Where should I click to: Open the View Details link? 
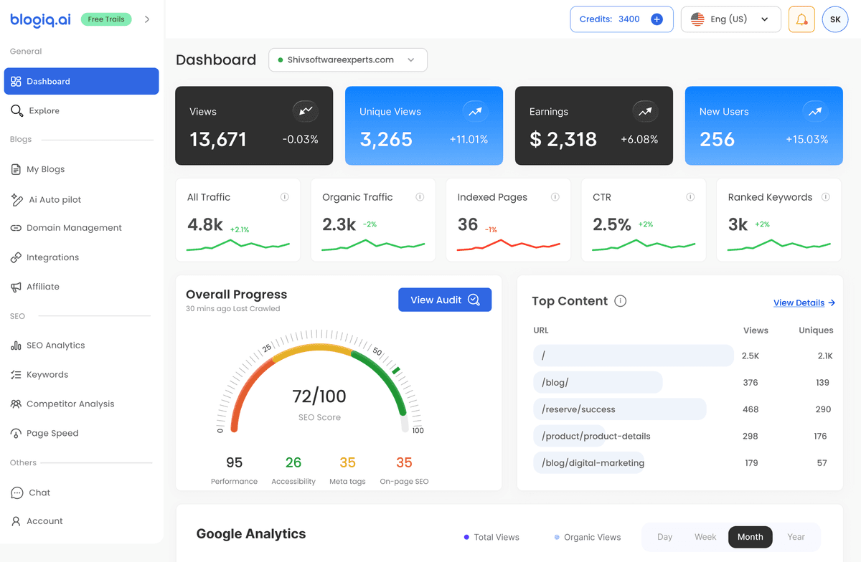[x=804, y=303]
